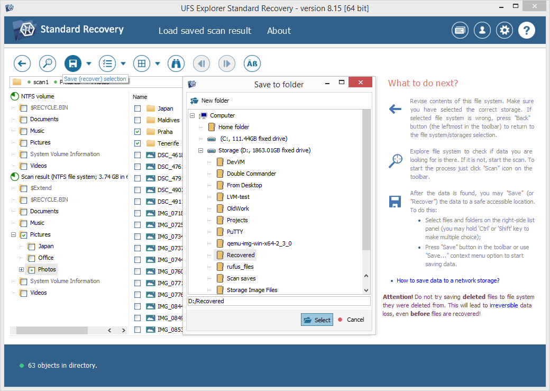Click the NTFS volume pie icon

tap(15, 96)
